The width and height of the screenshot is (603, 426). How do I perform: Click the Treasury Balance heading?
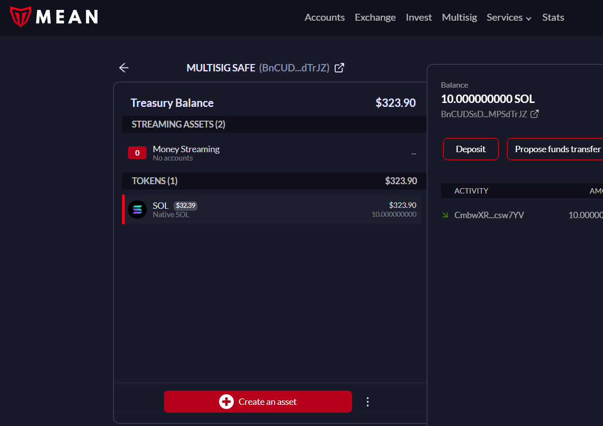pos(172,103)
